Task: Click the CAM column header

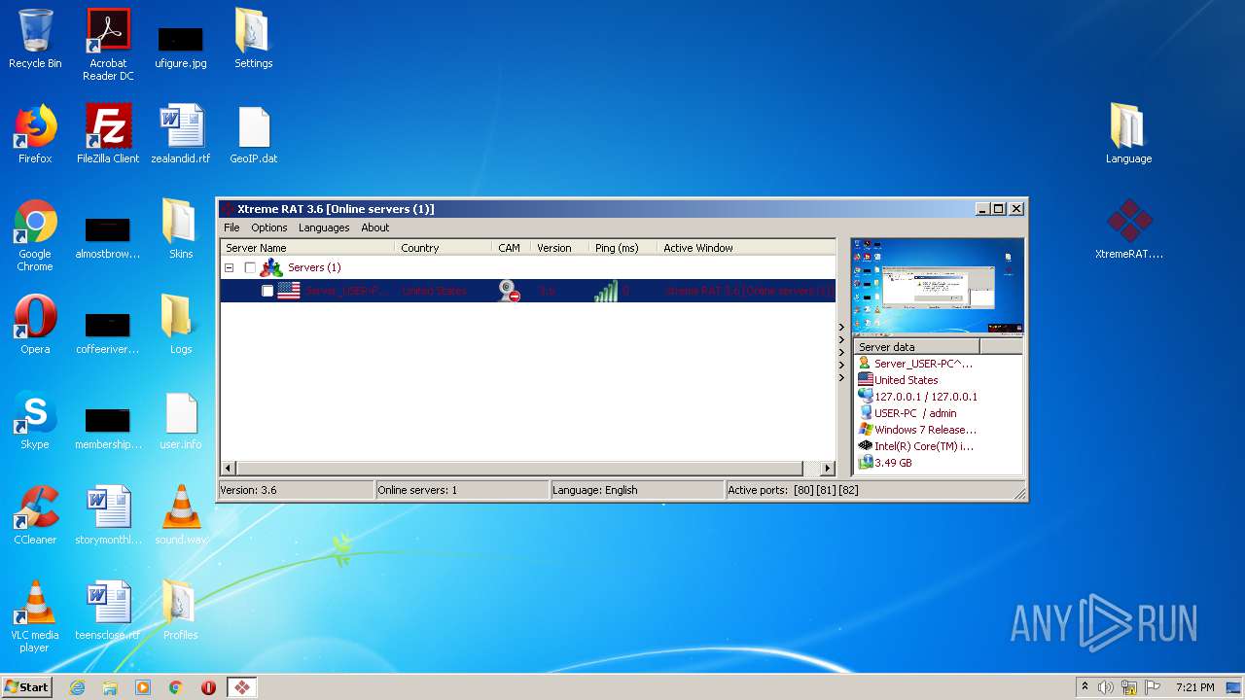Action: [x=511, y=248]
